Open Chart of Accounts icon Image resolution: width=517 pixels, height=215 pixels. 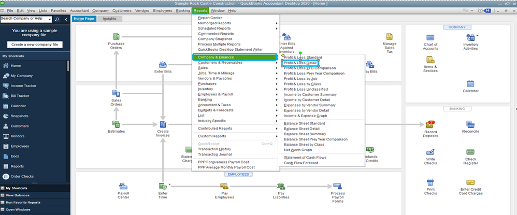click(430, 38)
